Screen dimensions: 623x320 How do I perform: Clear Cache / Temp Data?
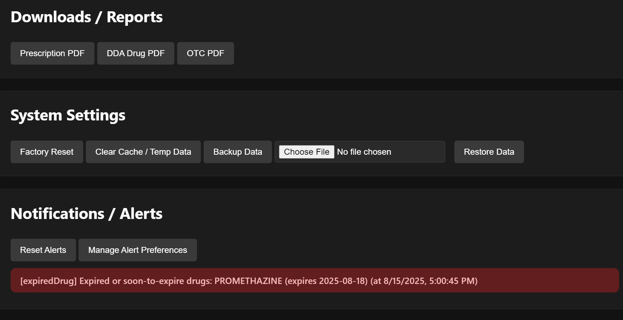click(143, 152)
